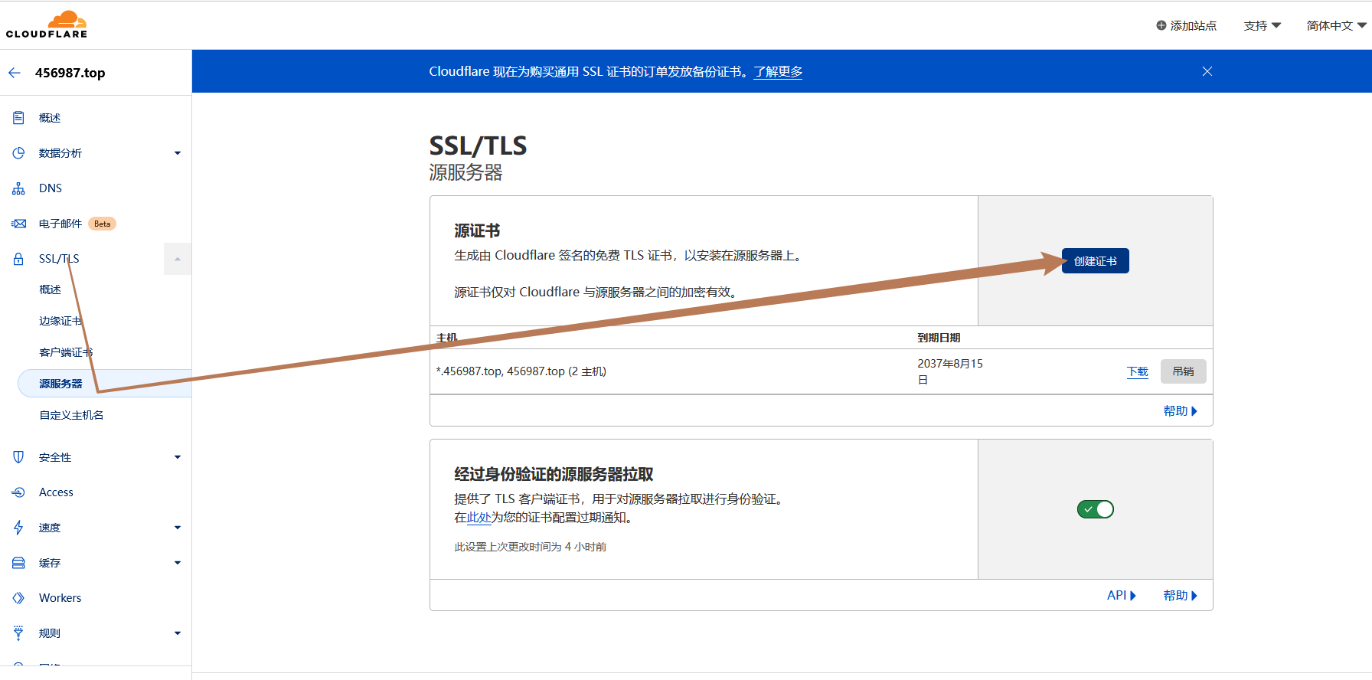Disable Authenticated Origin Pulls toggle
This screenshot has height=680, width=1372.
pos(1095,509)
